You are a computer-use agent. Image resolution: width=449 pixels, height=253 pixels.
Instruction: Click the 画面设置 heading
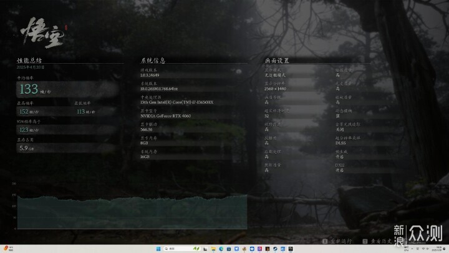point(277,61)
